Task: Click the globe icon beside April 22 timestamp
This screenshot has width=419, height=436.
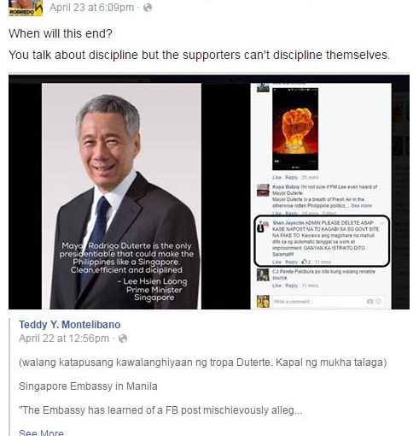Action: click(x=123, y=339)
